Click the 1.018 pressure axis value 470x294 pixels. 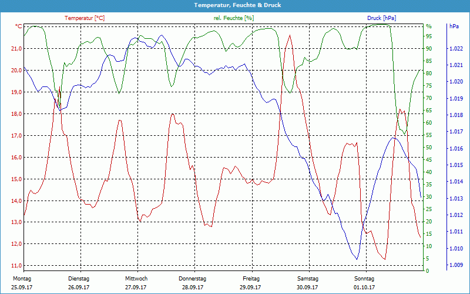click(x=456, y=115)
